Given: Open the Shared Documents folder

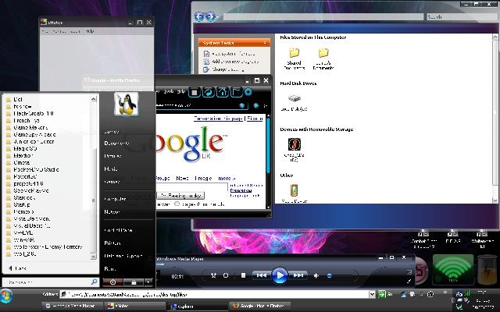Looking at the screenshot, I should pos(294,53).
